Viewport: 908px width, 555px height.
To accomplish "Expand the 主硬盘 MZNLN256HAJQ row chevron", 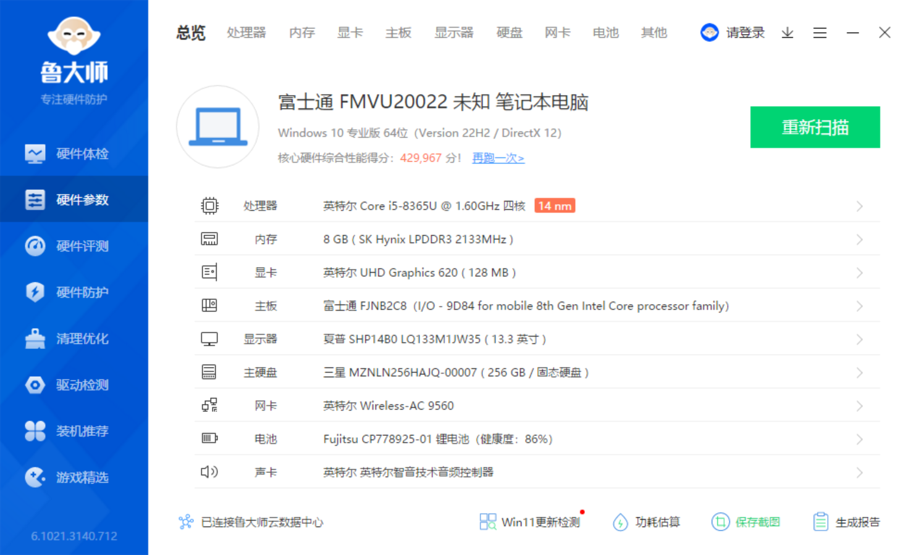I will (x=859, y=372).
